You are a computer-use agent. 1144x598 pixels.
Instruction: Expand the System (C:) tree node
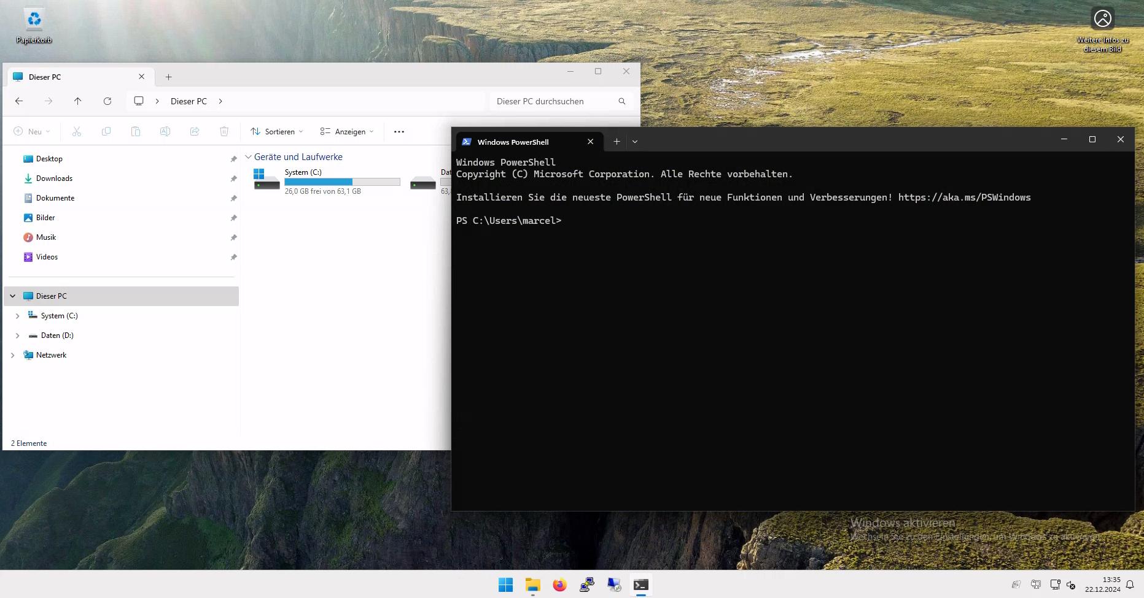pos(17,316)
